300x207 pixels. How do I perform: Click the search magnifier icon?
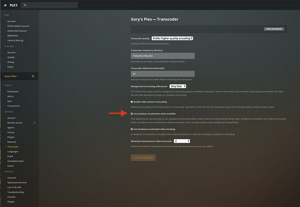25,5
